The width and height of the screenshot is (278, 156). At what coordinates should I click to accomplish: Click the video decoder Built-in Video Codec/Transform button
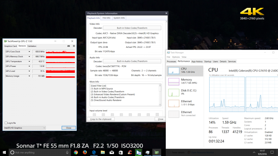pyautogui.click(x=132, y=28)
